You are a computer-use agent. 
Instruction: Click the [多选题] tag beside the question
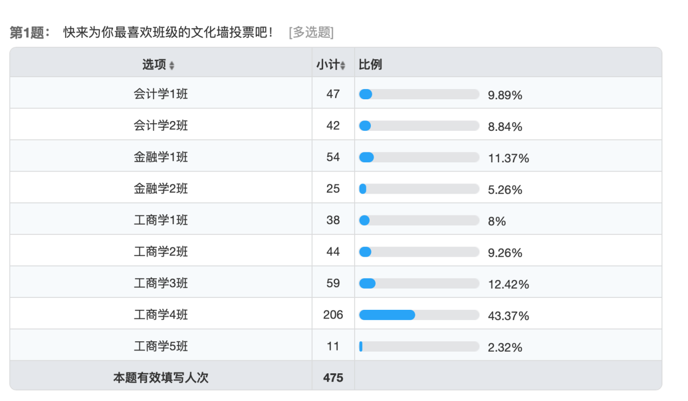pyautogui.click(x=311, y=33)
